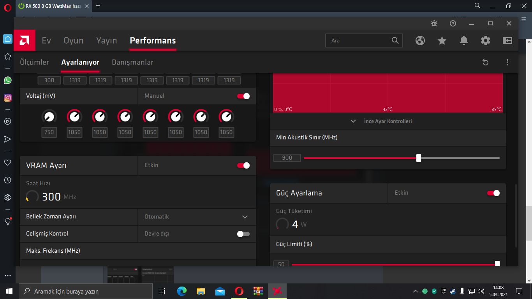532x299 pixels.
Task: Open the Opera sidebar player icon
Action: coord(7,121)
